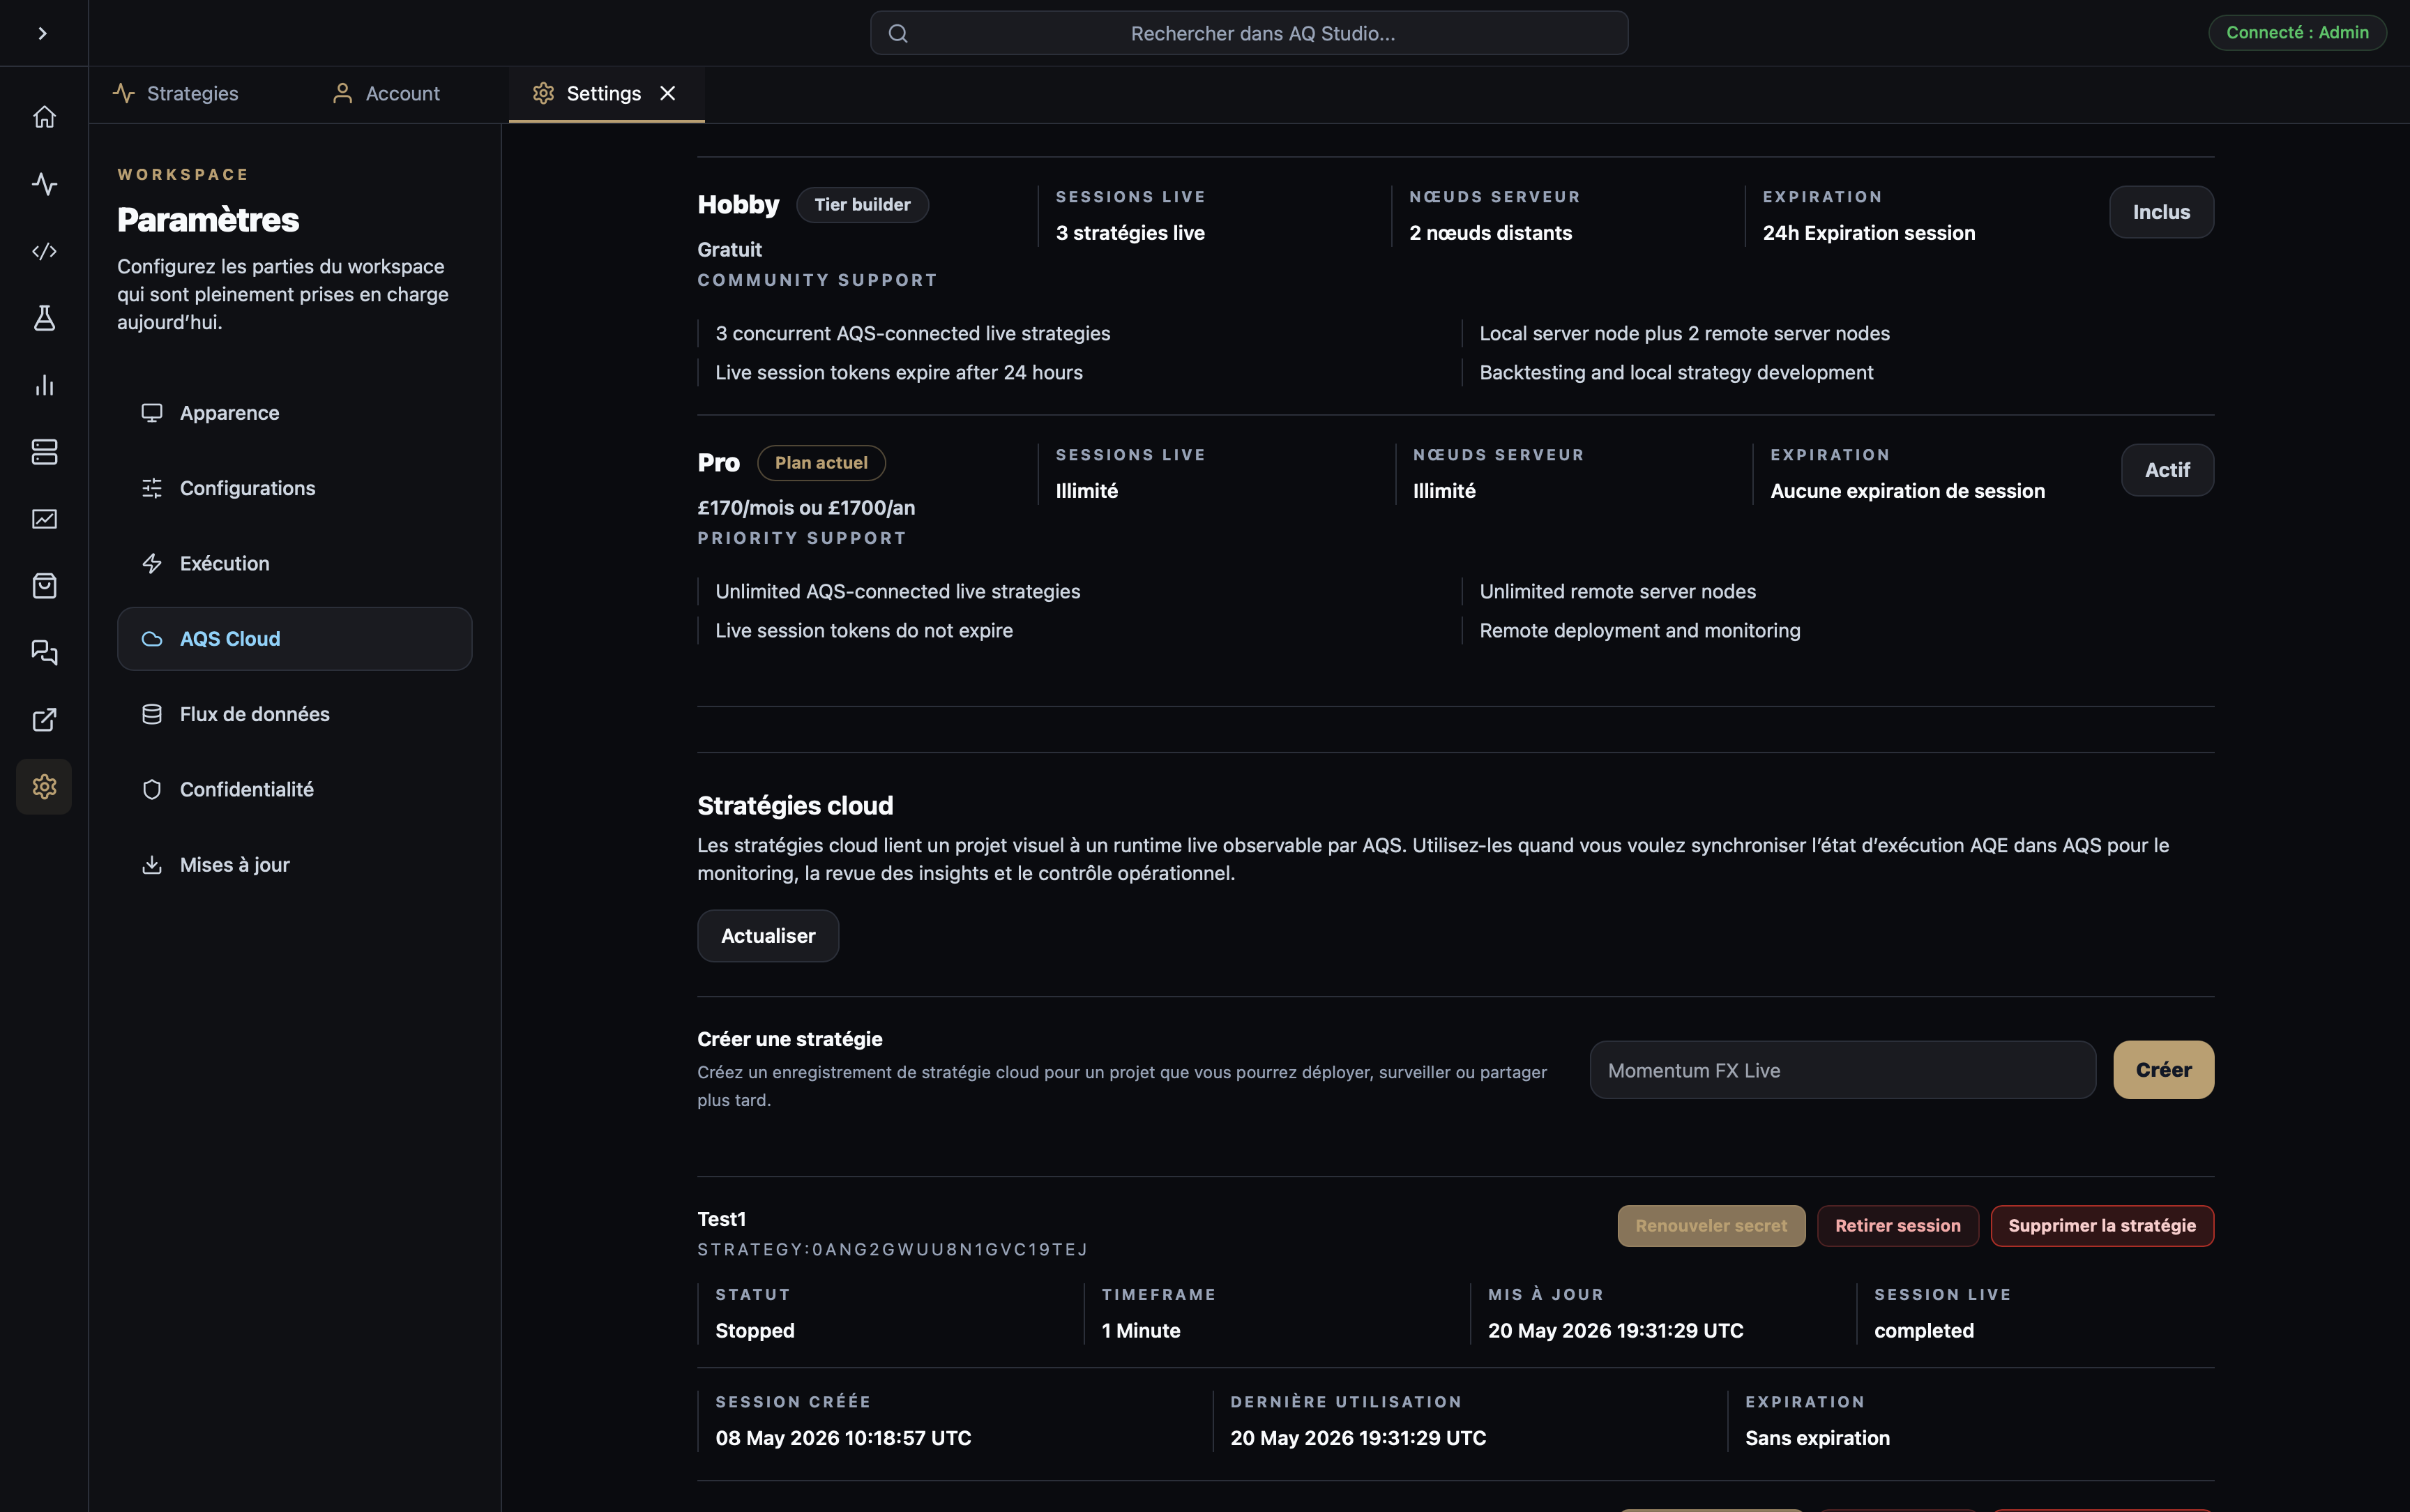Select the AQS Cloud settings section
Screen dimensions: 2410x1512
pyautogui.click(x=294, y=639)
